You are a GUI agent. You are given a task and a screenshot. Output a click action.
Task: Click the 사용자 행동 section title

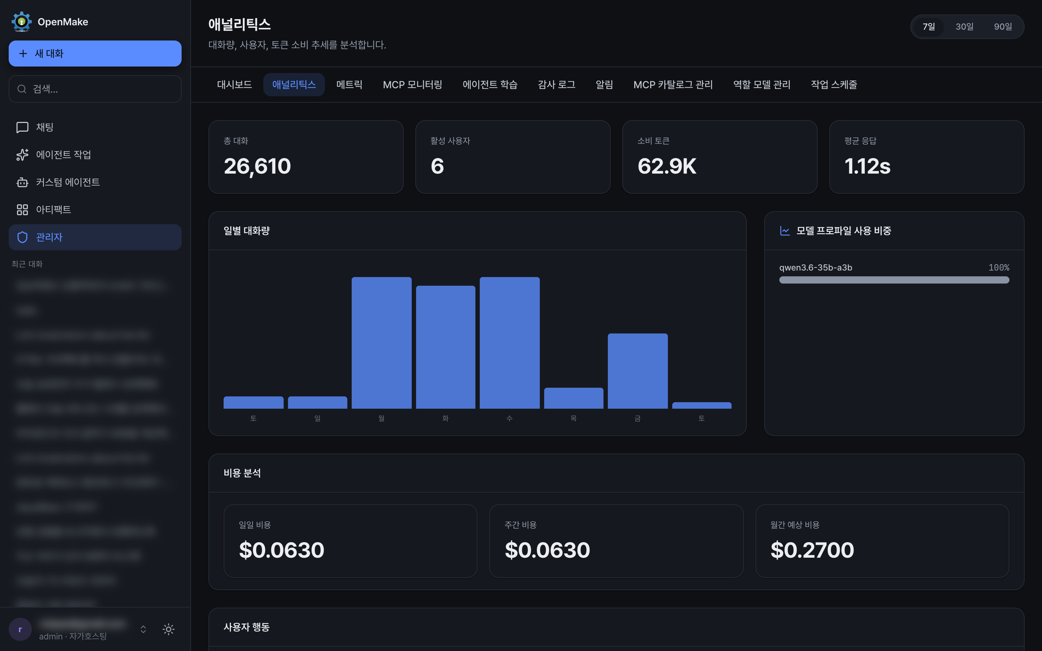[x=247, y=627]
